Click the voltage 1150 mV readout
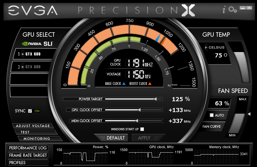Image resolution: width=257 pixels, height=167 pixels. (138, 74)
